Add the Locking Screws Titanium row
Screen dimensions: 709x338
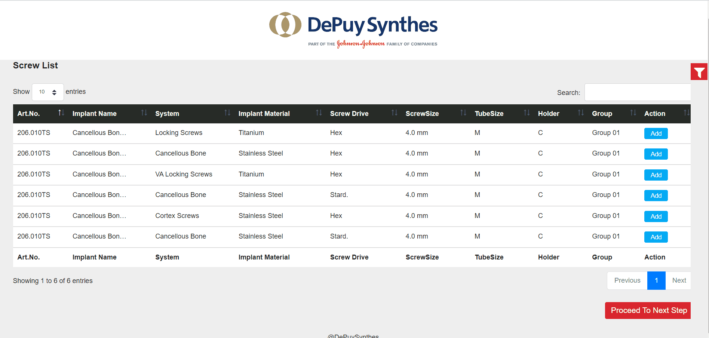click(x=656, y=133)
